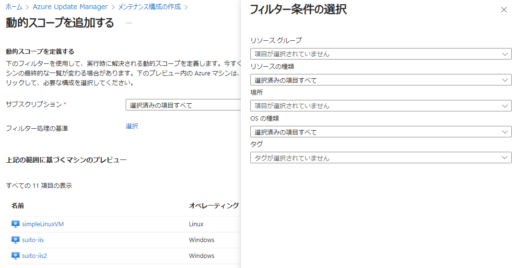The width and height of the screenshot is (516, 268).
Task: Click the オペレーティング column header
Action: pyautogui.click(x=213, y=206)
